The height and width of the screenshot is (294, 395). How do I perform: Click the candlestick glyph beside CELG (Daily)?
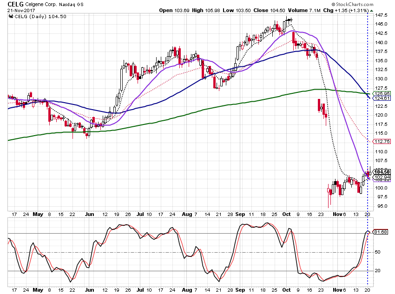coord(11,16)
